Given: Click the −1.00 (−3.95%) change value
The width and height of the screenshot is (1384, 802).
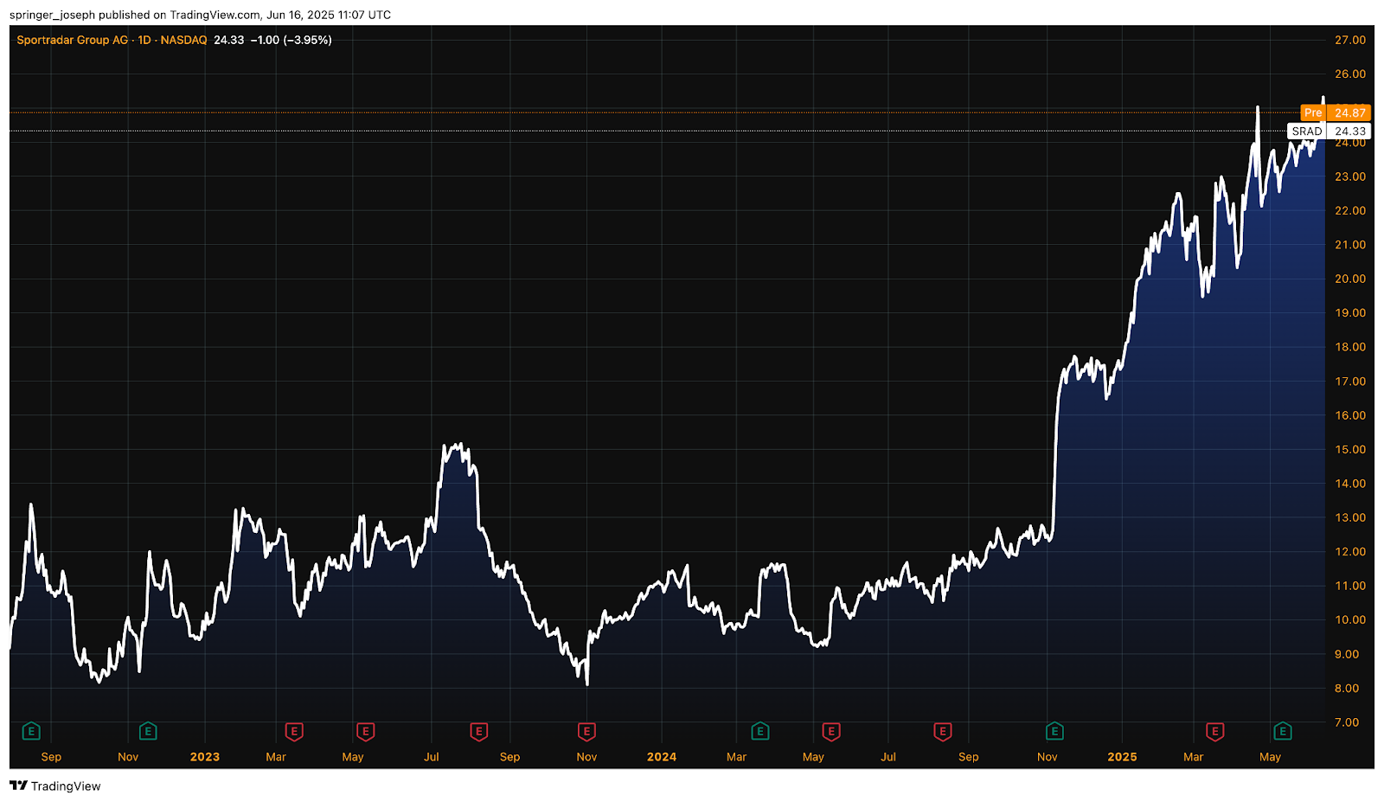Looking at the screenshot, I should click(292, 40).
